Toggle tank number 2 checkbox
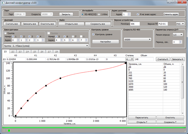The image size is (188, 134). pos(21,36)
